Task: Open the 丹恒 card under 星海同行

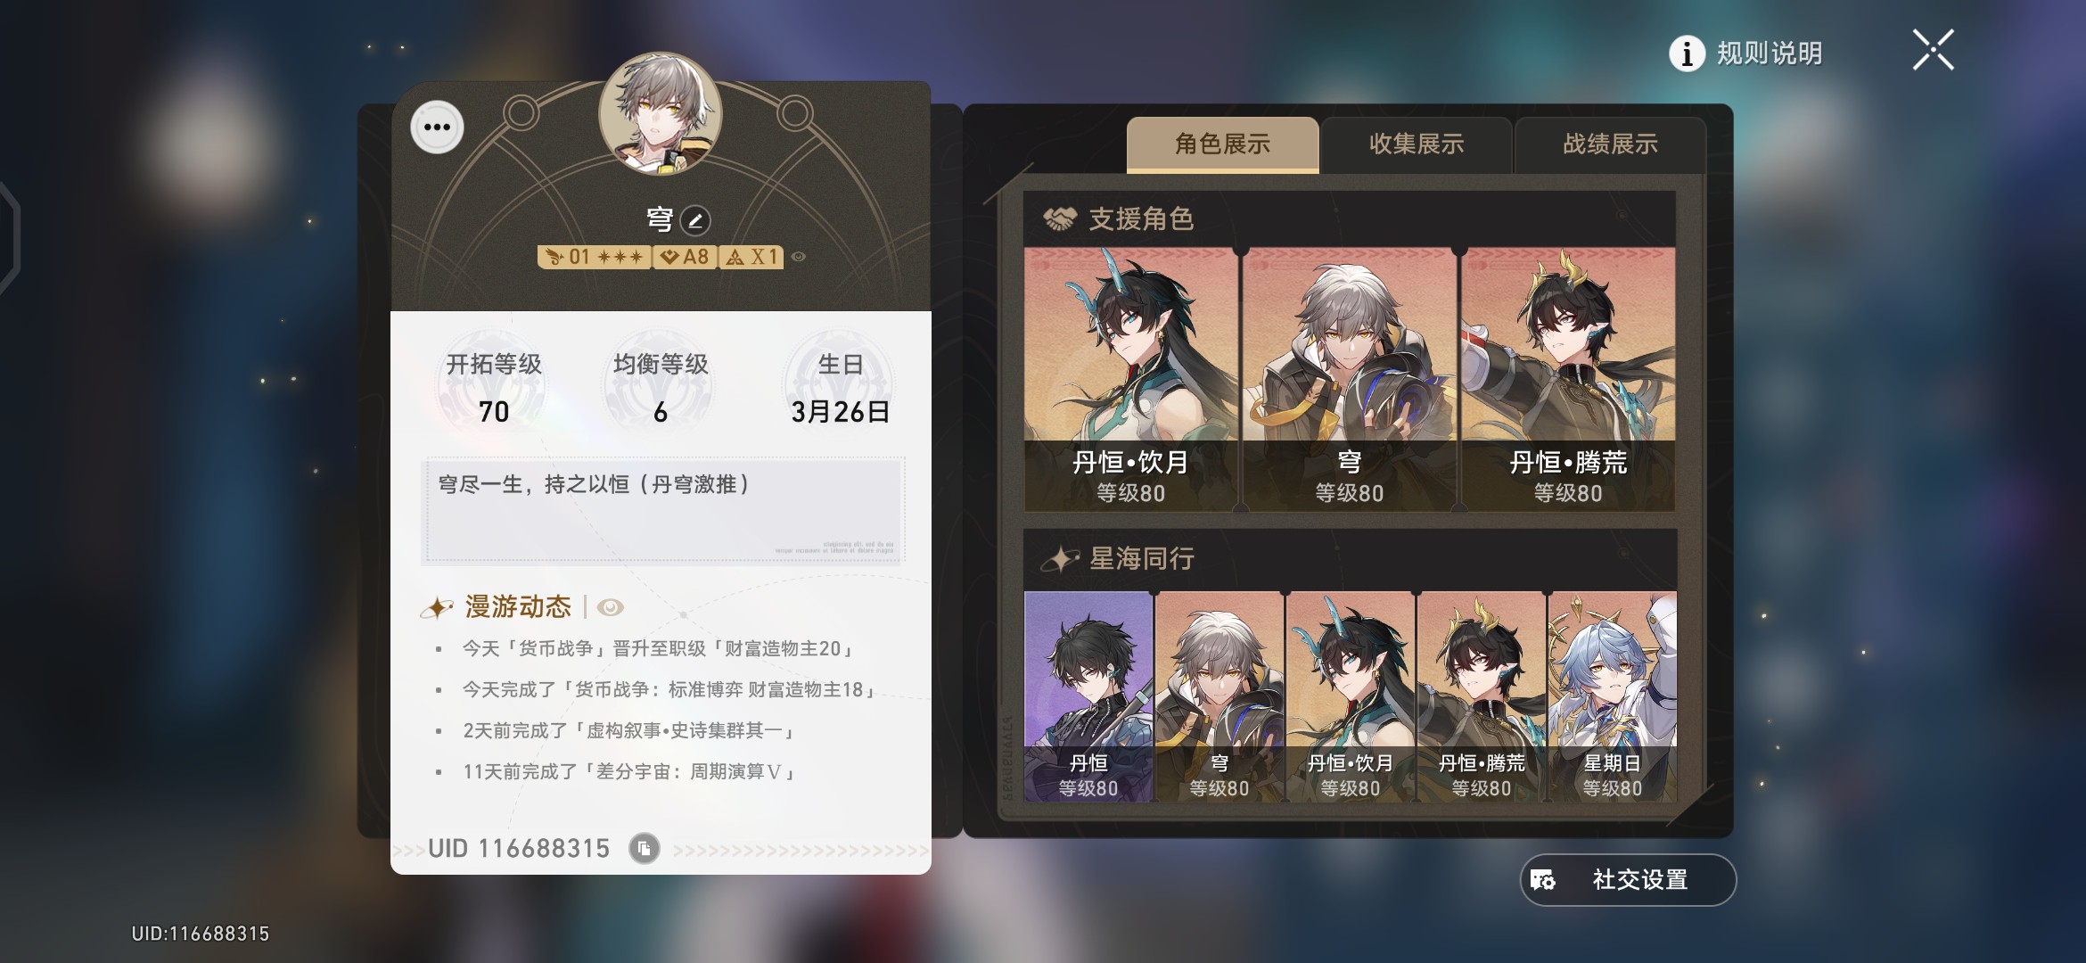Action: point(1088,696)
